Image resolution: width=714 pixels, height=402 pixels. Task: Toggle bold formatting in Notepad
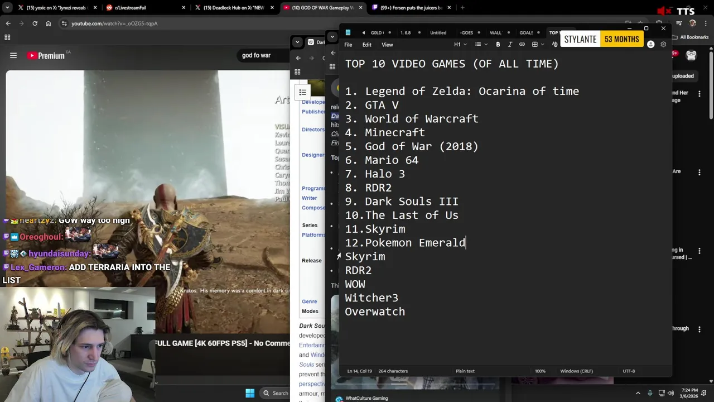(x=498, y=45)
